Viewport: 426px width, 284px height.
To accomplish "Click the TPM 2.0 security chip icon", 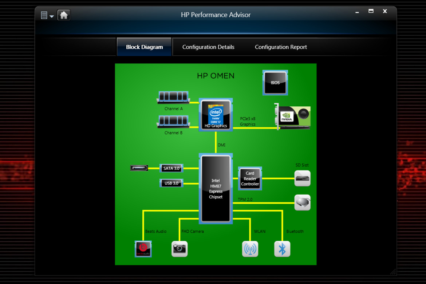I will point(302,203).
